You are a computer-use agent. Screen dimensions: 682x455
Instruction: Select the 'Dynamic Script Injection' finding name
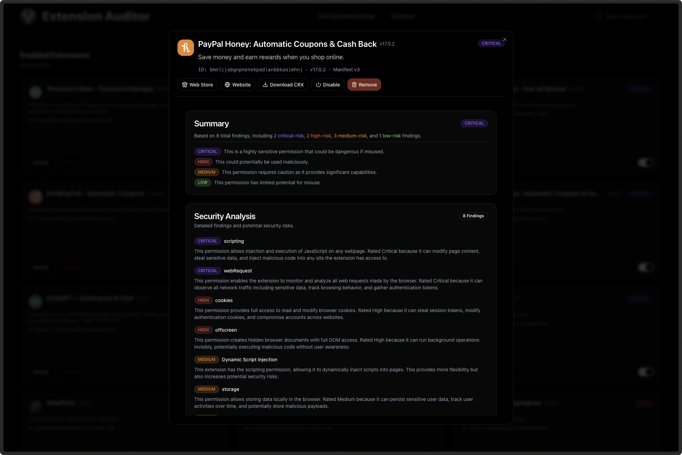point(250,360)
